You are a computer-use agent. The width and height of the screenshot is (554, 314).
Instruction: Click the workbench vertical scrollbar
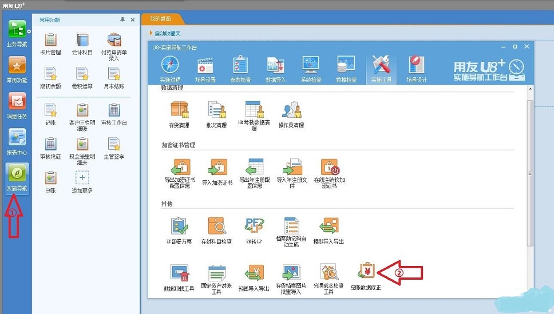530,173
